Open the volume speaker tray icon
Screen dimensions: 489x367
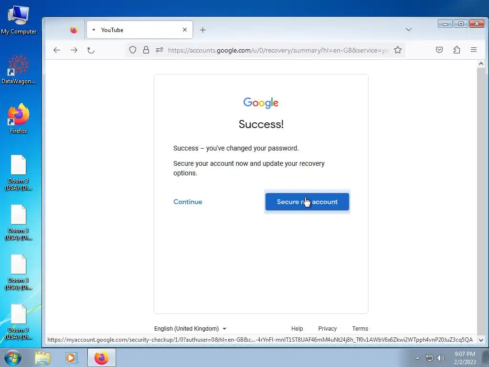[x=440, y=358]
